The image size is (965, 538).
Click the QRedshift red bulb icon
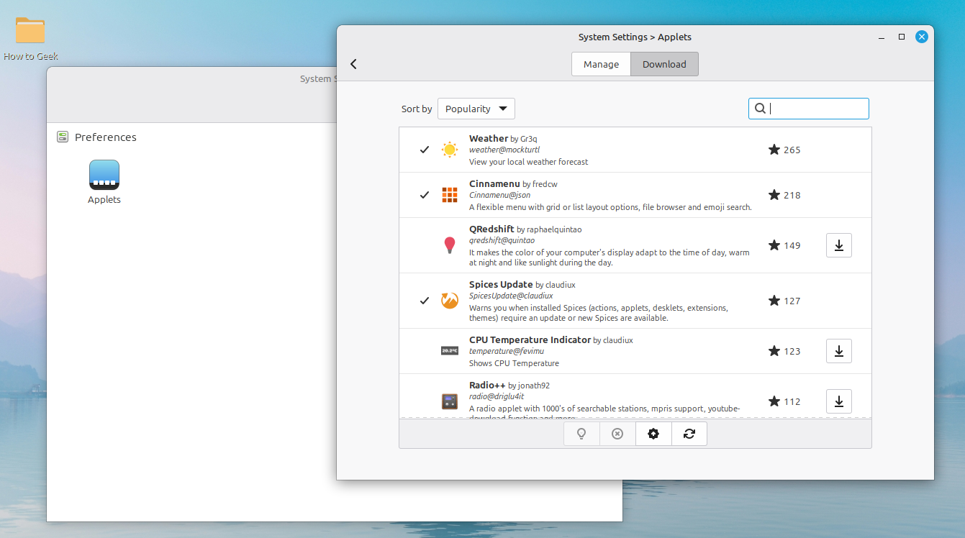coord(450,245)
